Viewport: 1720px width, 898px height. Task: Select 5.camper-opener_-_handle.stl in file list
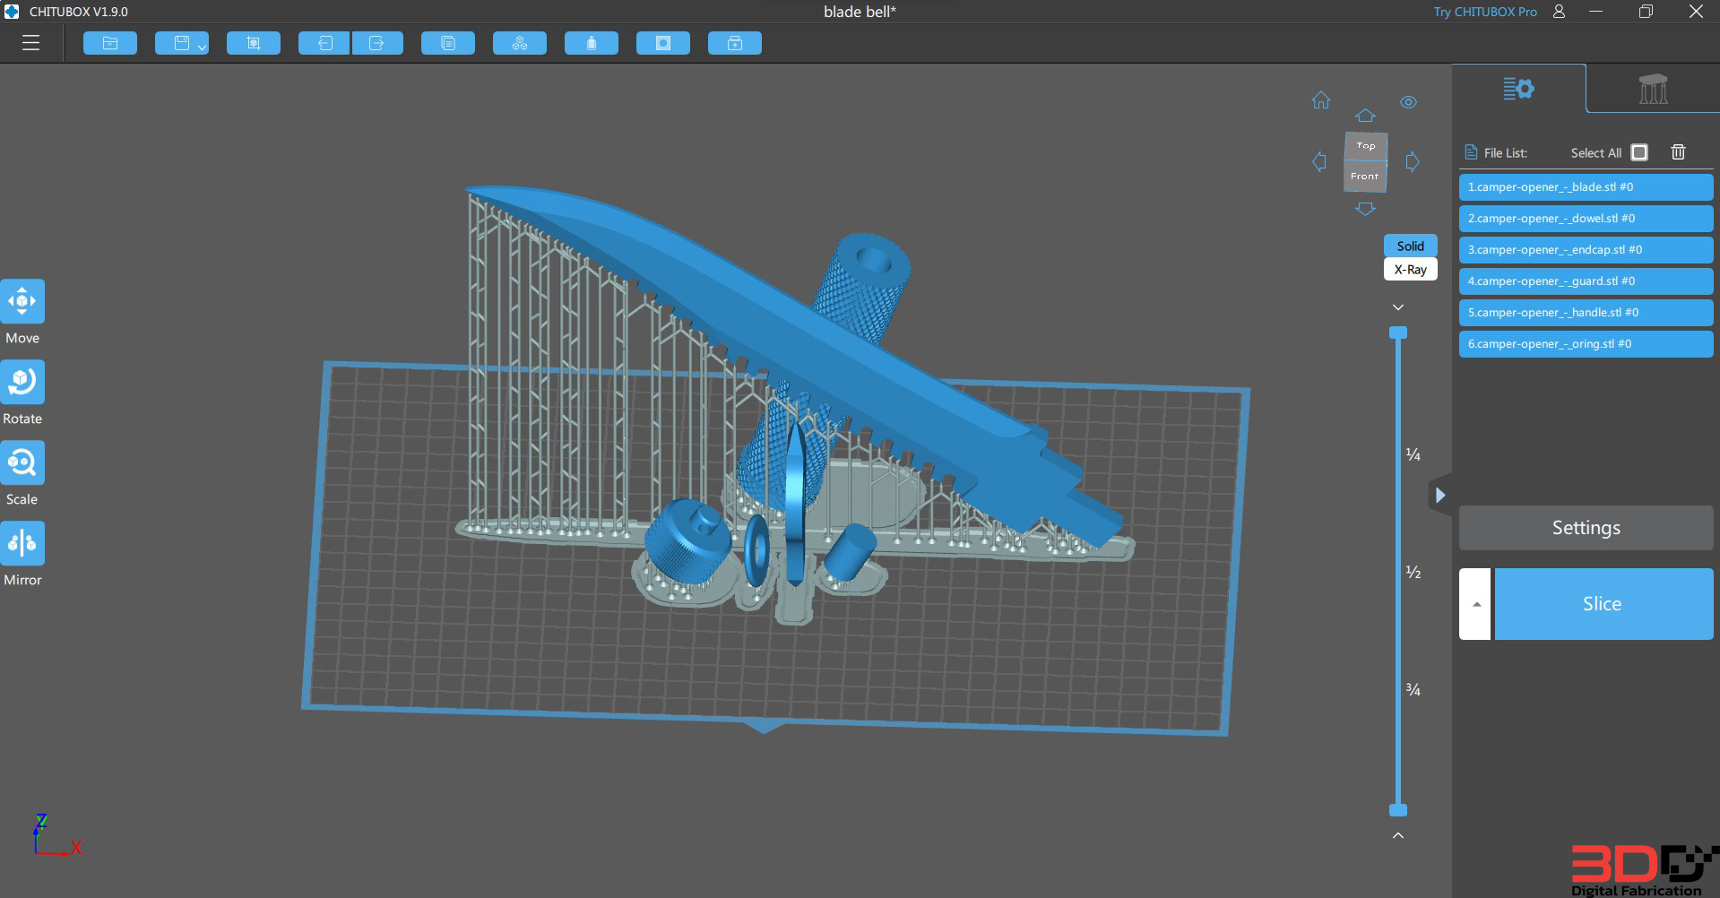(1586, 313)
